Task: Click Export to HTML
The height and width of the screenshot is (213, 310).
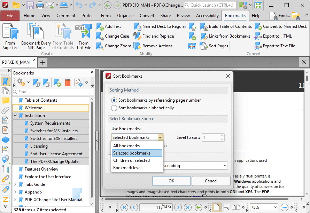Action: point(273,36)
